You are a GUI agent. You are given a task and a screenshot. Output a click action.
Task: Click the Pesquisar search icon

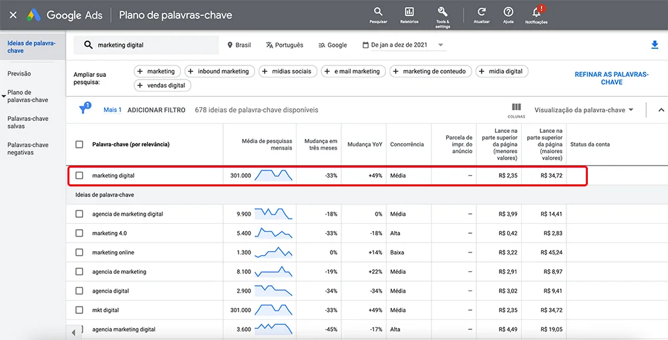(x=378, y=12)
